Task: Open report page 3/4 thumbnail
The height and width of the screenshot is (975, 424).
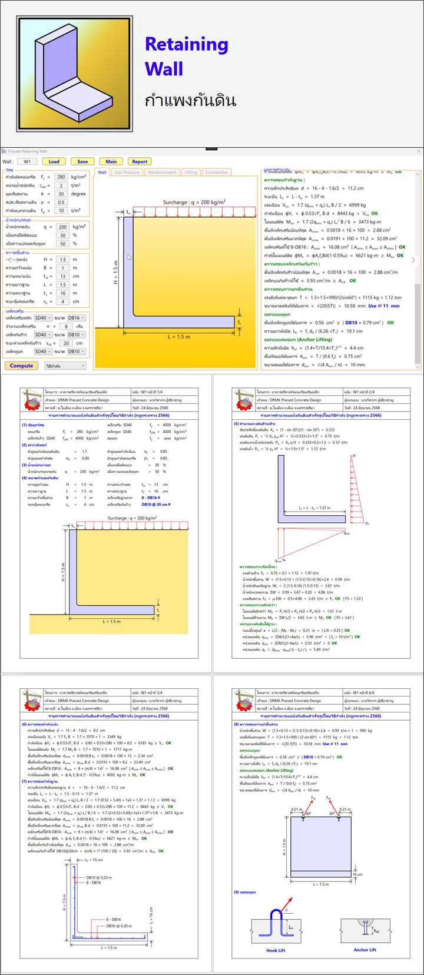Action: [x=106, y=825]
